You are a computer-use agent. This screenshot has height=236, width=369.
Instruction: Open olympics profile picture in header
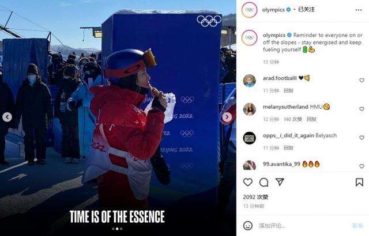click(x=249, y=10)
